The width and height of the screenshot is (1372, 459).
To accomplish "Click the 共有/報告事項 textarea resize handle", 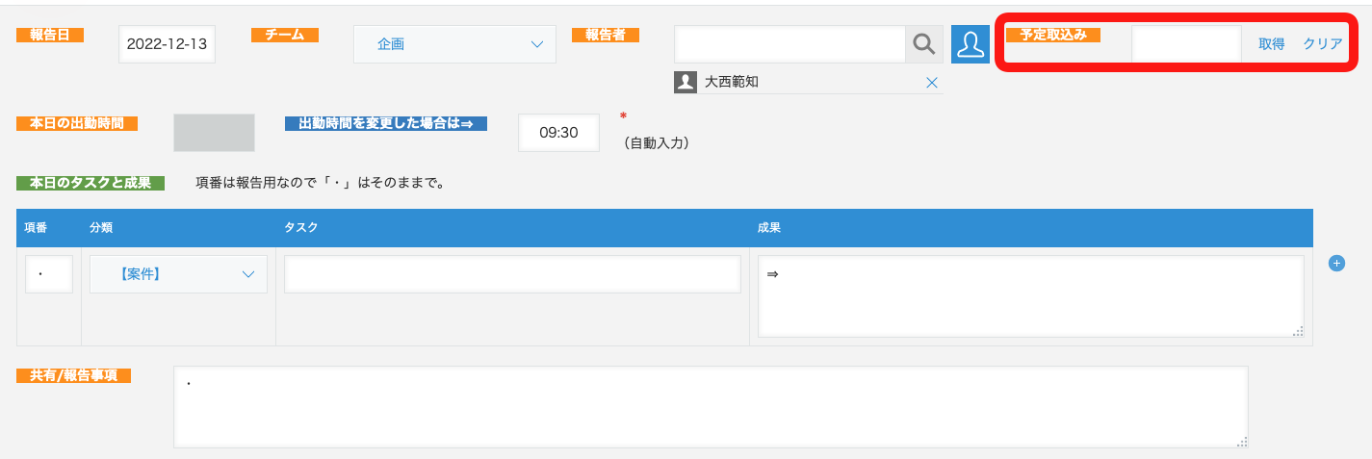I will (1242, 442).
